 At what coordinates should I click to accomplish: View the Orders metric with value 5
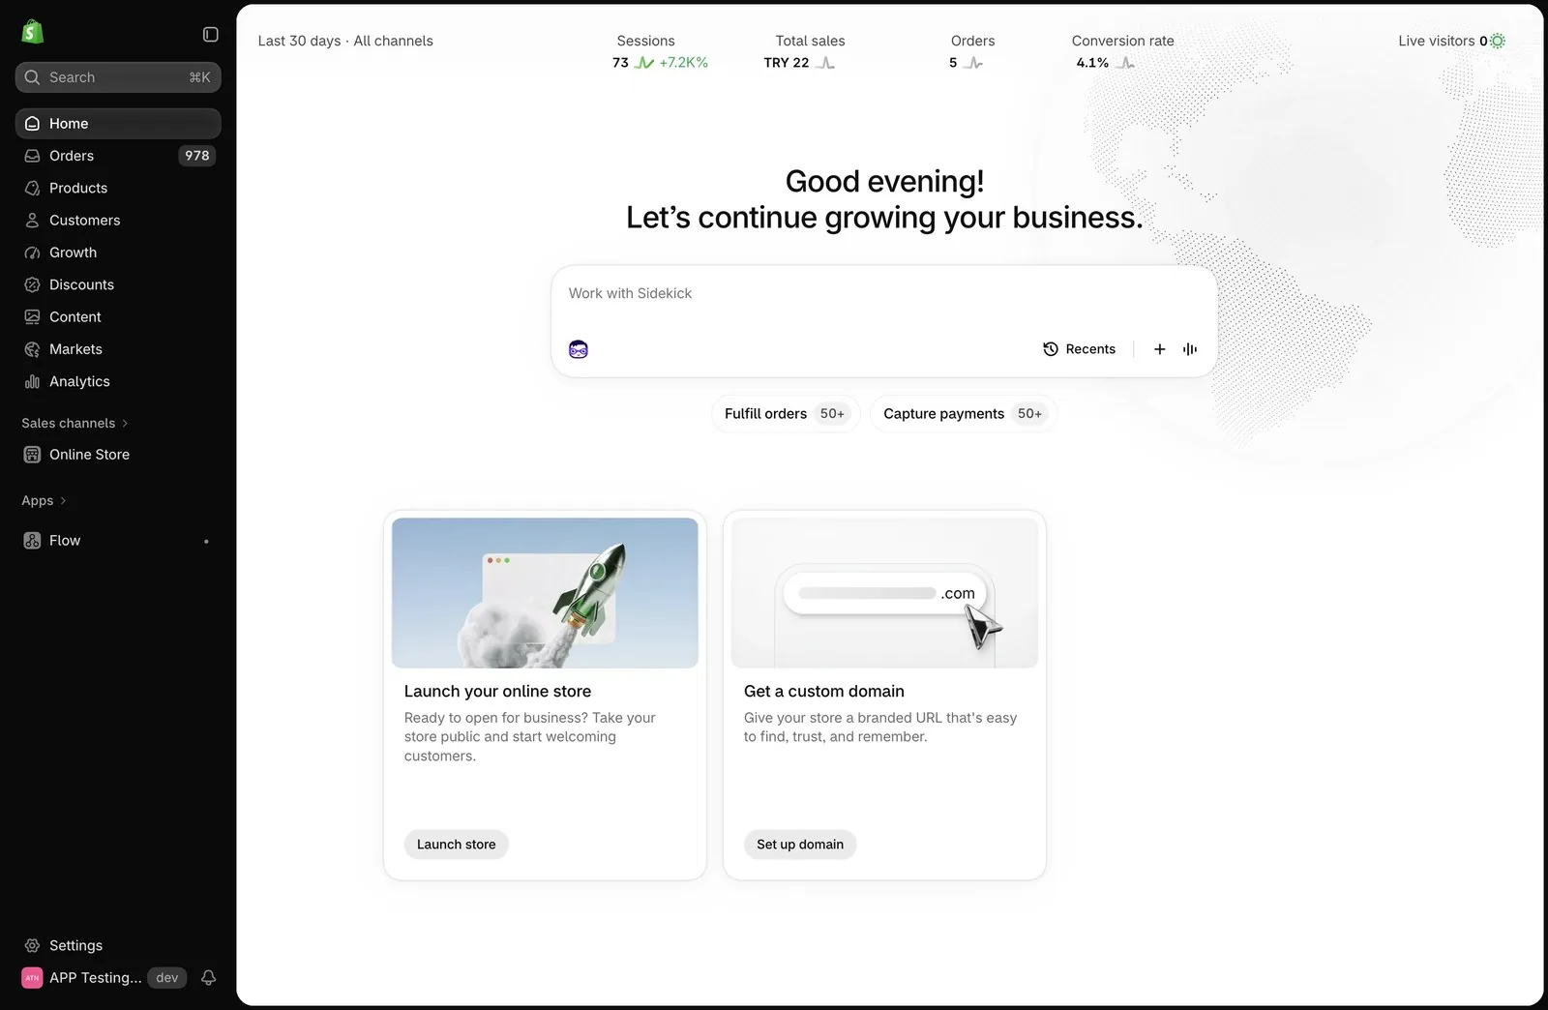[971, 51]
